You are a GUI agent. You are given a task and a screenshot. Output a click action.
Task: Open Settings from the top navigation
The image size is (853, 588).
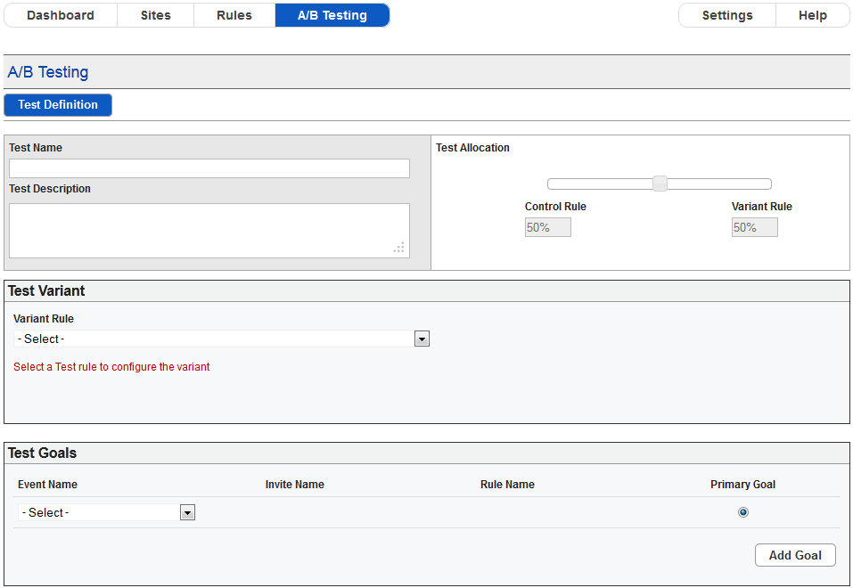[726, 15]
